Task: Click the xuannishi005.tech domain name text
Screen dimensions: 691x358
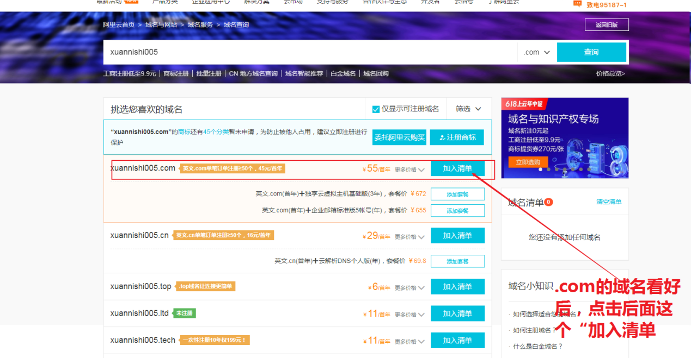Action: (143, 340)
